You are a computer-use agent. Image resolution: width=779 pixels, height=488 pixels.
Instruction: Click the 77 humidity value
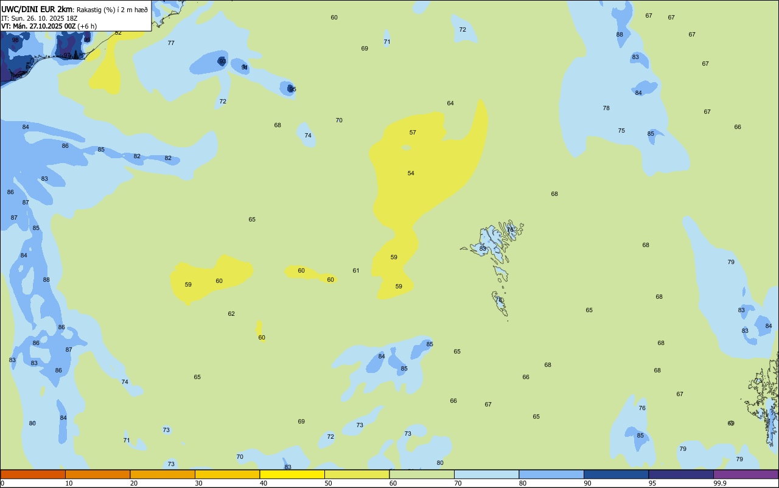coord(171,43)
